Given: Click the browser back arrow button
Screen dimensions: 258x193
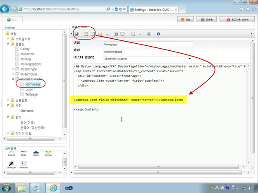Looking at the screenshot, I should (x=5, y=9).
